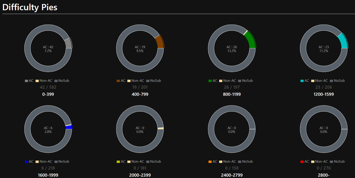Click the 'Difficulty Pies' heading

tap(30, 7)
